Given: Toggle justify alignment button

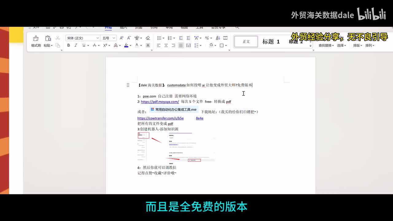Looking at the screenshot, I should [181, 45].
